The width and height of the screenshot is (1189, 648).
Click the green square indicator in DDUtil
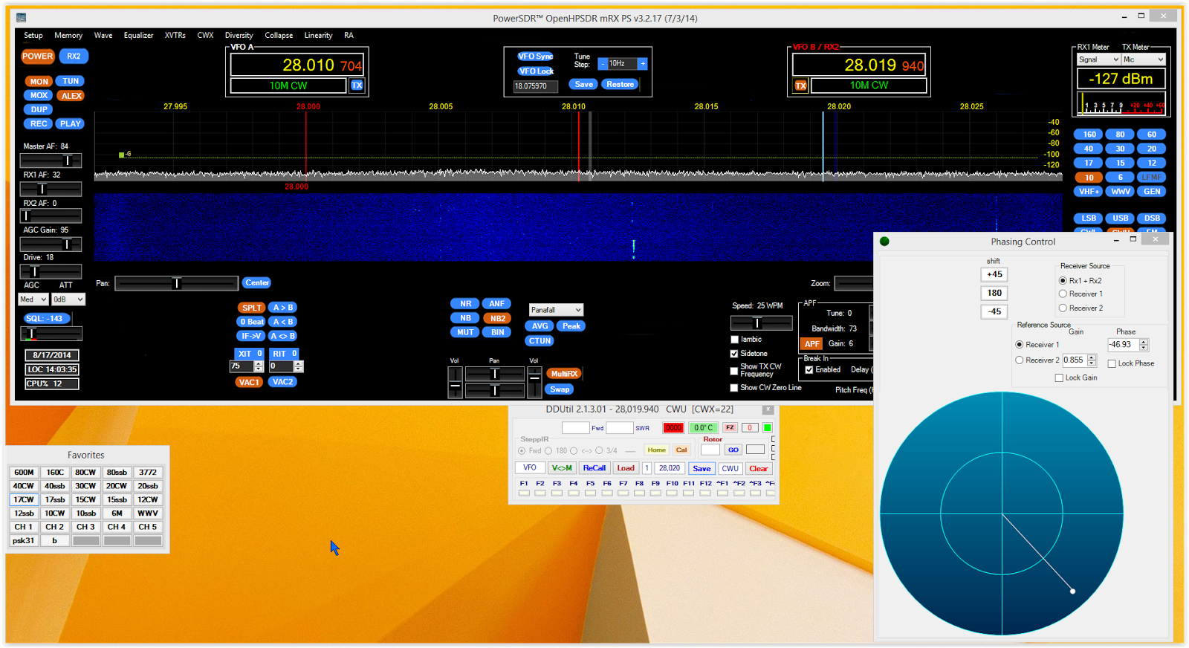(x=768, y=427)
